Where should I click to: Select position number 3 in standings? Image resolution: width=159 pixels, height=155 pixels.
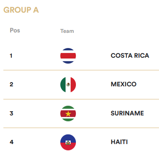click(x=11, y=113)
